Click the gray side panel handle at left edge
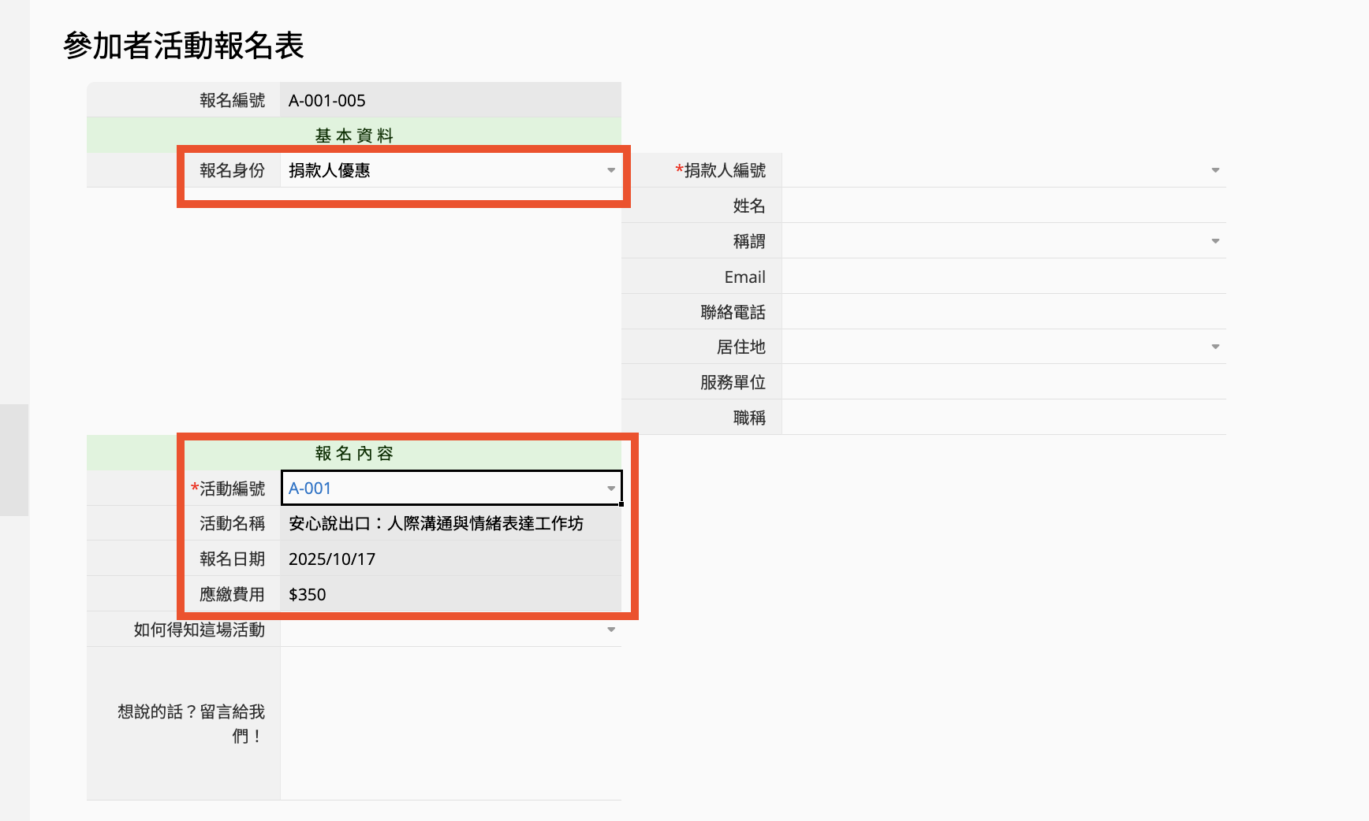The image size is (1369, 821). click(x=14, y=459)
